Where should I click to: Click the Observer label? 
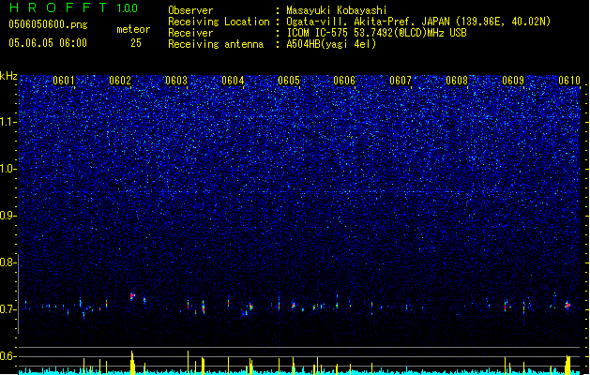coord(190,10)
